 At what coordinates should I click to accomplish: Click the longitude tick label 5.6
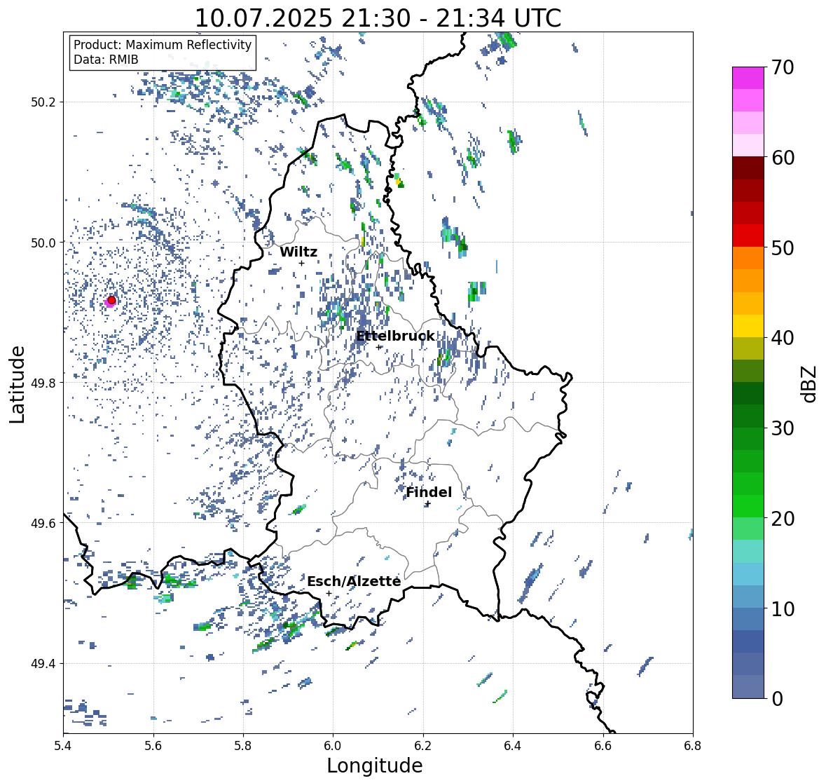click(153, 746)
